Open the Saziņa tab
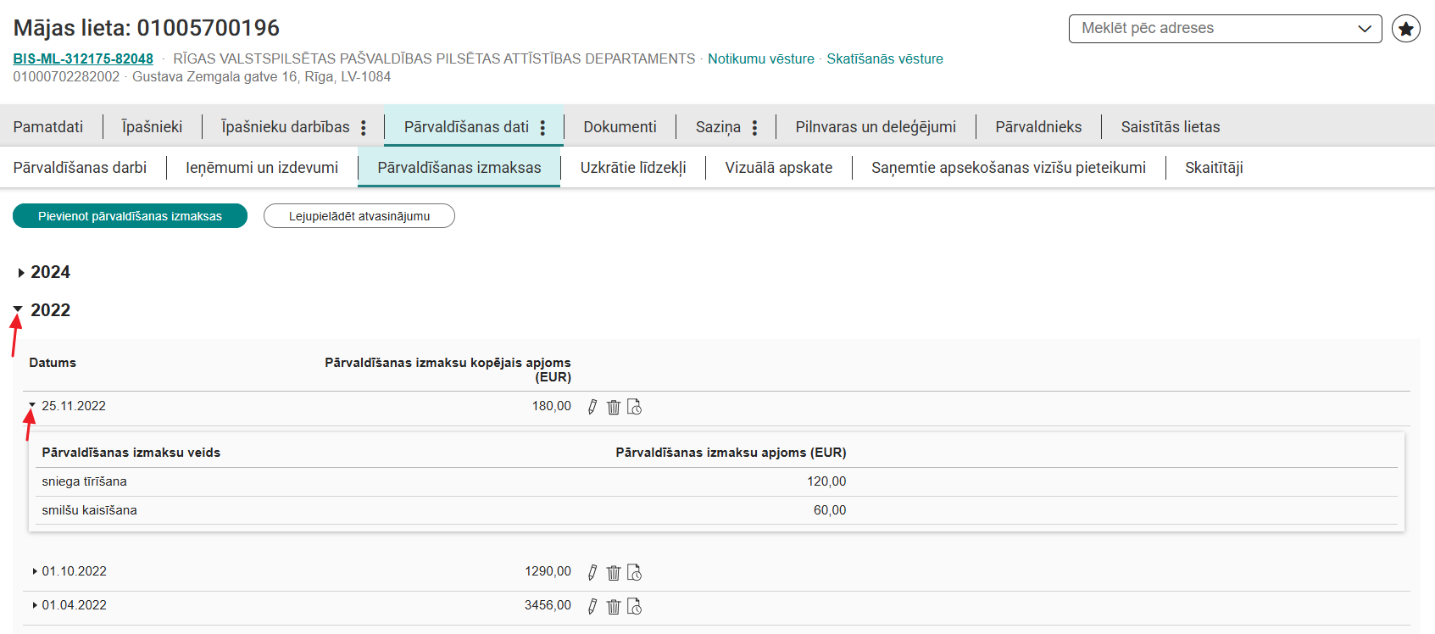The image size is (1435, 634). (x=718, y=127)
